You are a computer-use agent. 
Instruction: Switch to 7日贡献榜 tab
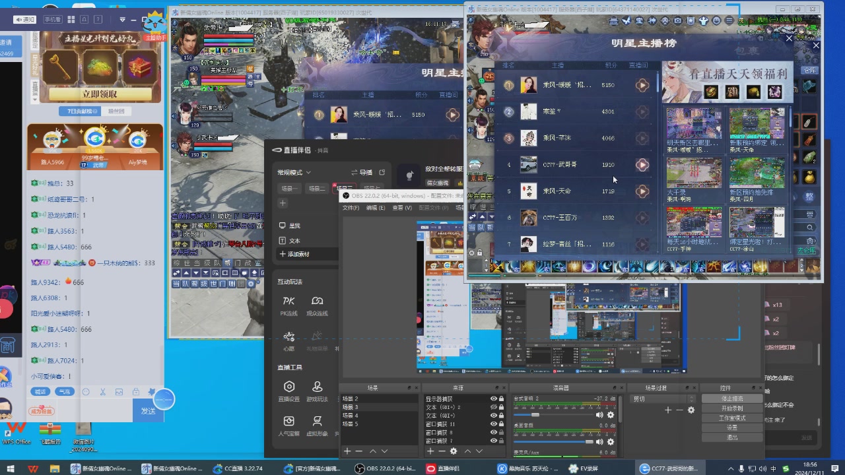[79, 111]
